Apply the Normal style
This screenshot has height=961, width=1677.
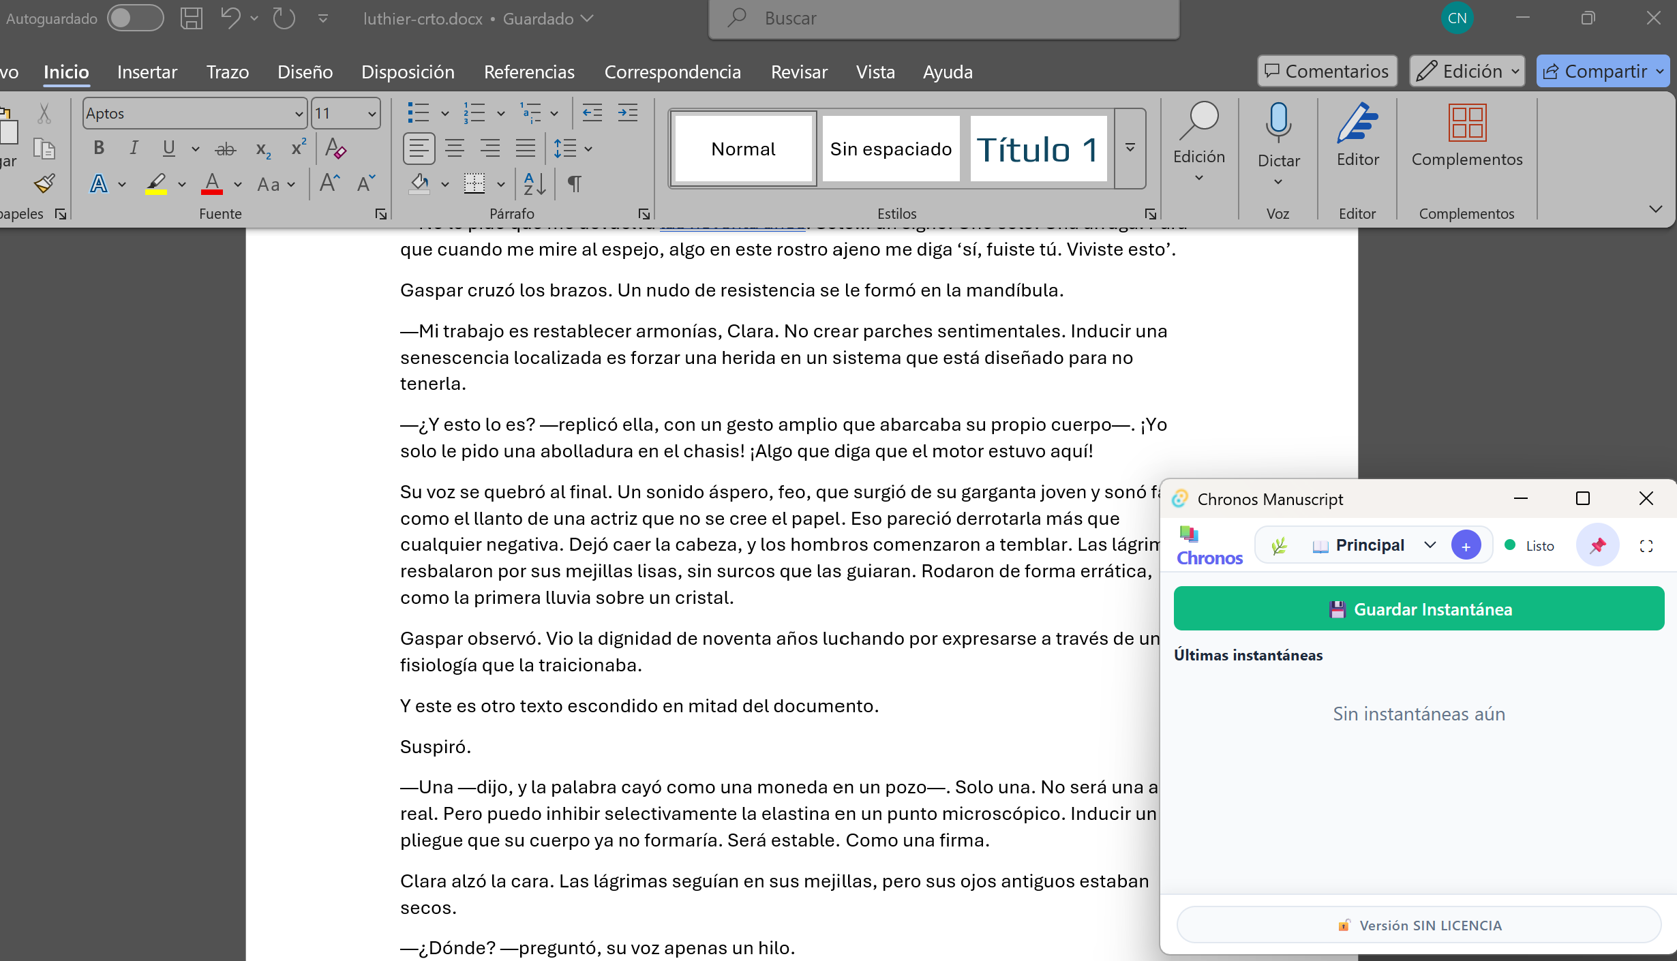pos(743,149)
